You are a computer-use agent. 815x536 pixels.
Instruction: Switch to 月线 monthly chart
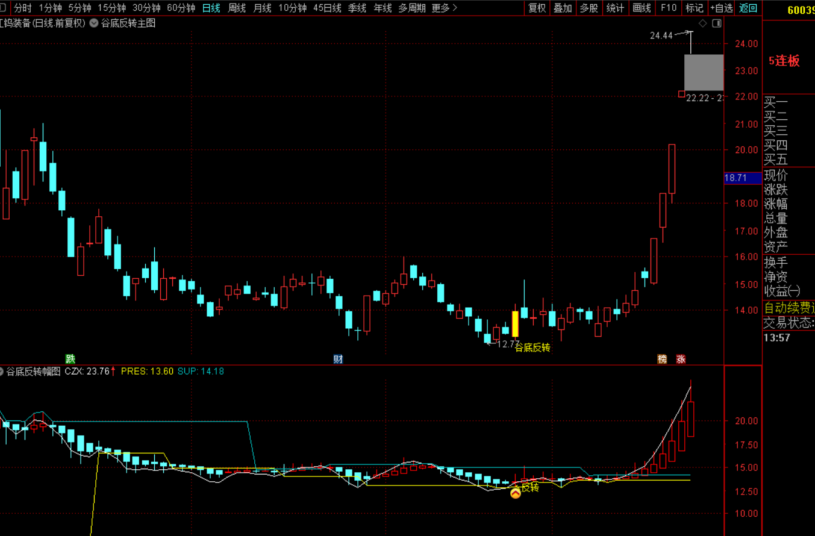tap(262, 8)
